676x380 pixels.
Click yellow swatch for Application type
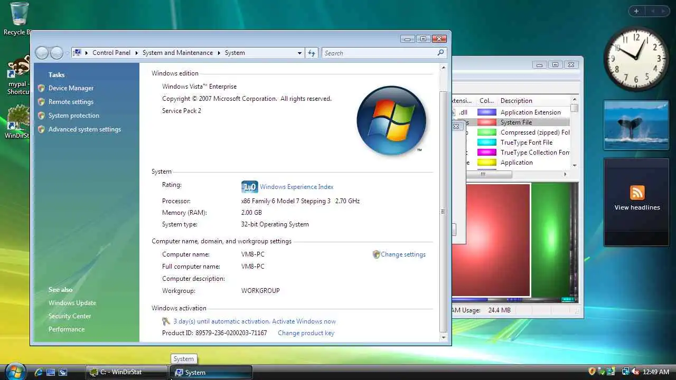click(x=487, y=163)
